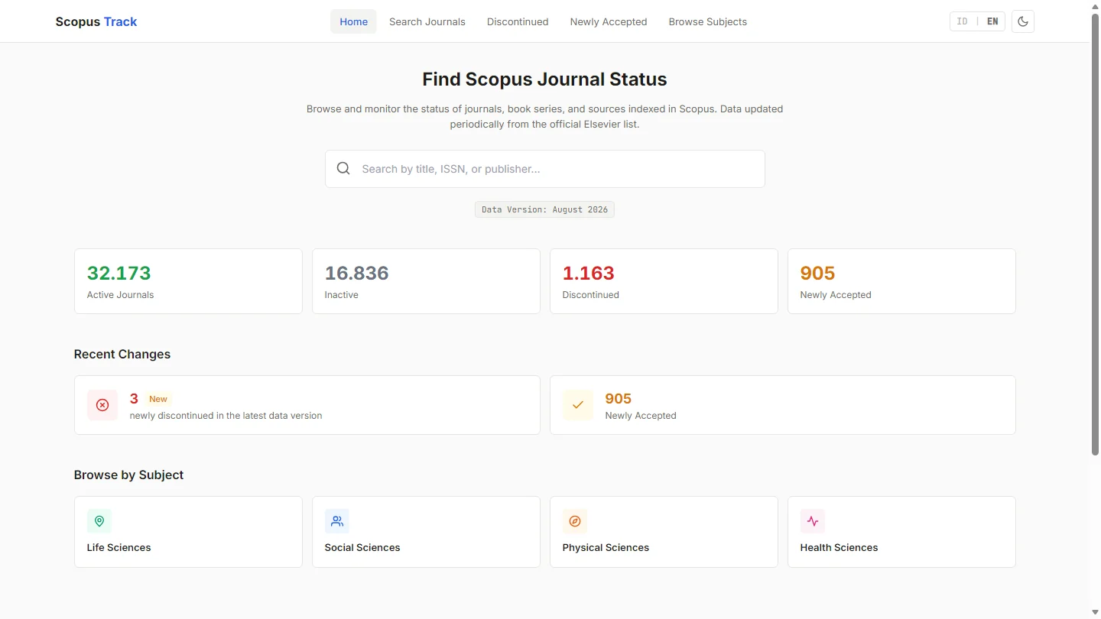Viewport: 1101px width, 619px height.
Task: Open the 16.836 Inactive card
Action: [426, 281]
